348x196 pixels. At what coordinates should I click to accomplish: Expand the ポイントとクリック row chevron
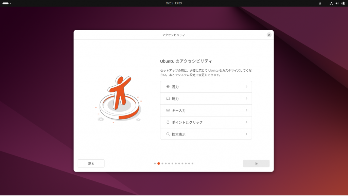[246, 122]
